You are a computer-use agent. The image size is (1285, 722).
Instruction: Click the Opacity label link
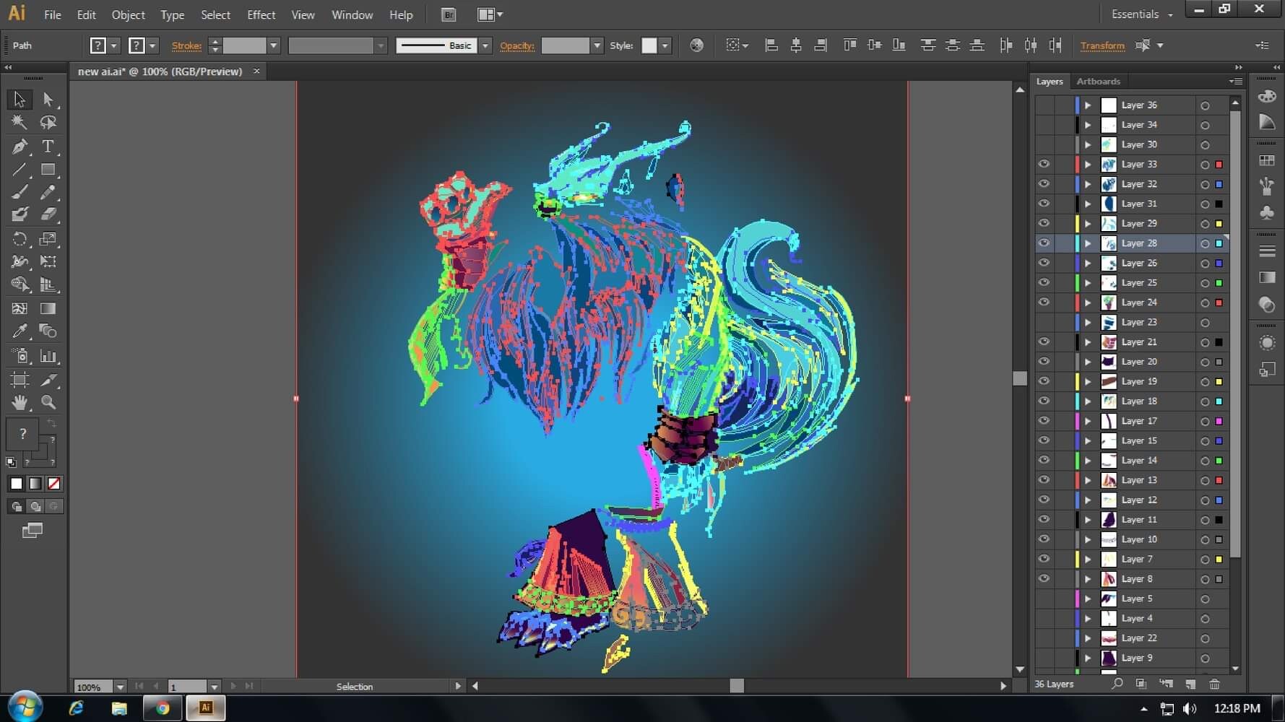click(x=517, y=45)
